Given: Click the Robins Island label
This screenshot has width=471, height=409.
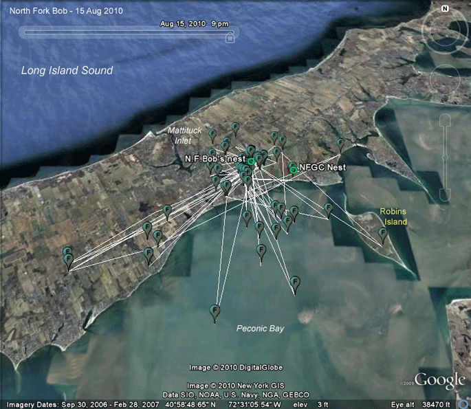Looking at the screenshot, I should coord(393,217).
